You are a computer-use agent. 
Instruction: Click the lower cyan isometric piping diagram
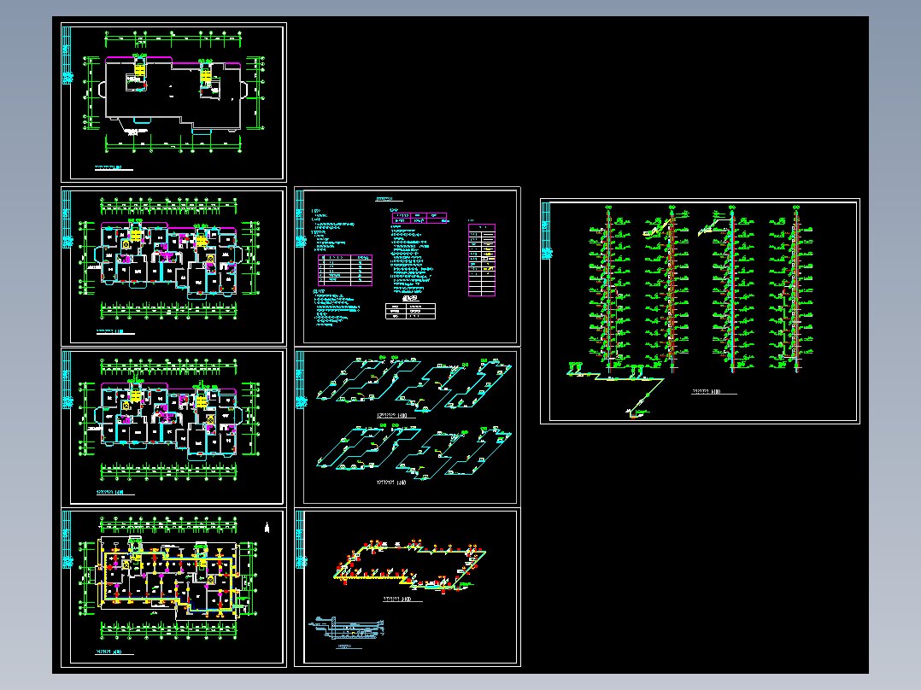414,452
